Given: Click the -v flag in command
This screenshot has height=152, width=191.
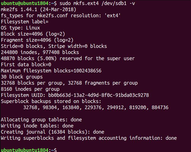Looking at the screenshot, I should click(x=132, y=4).
